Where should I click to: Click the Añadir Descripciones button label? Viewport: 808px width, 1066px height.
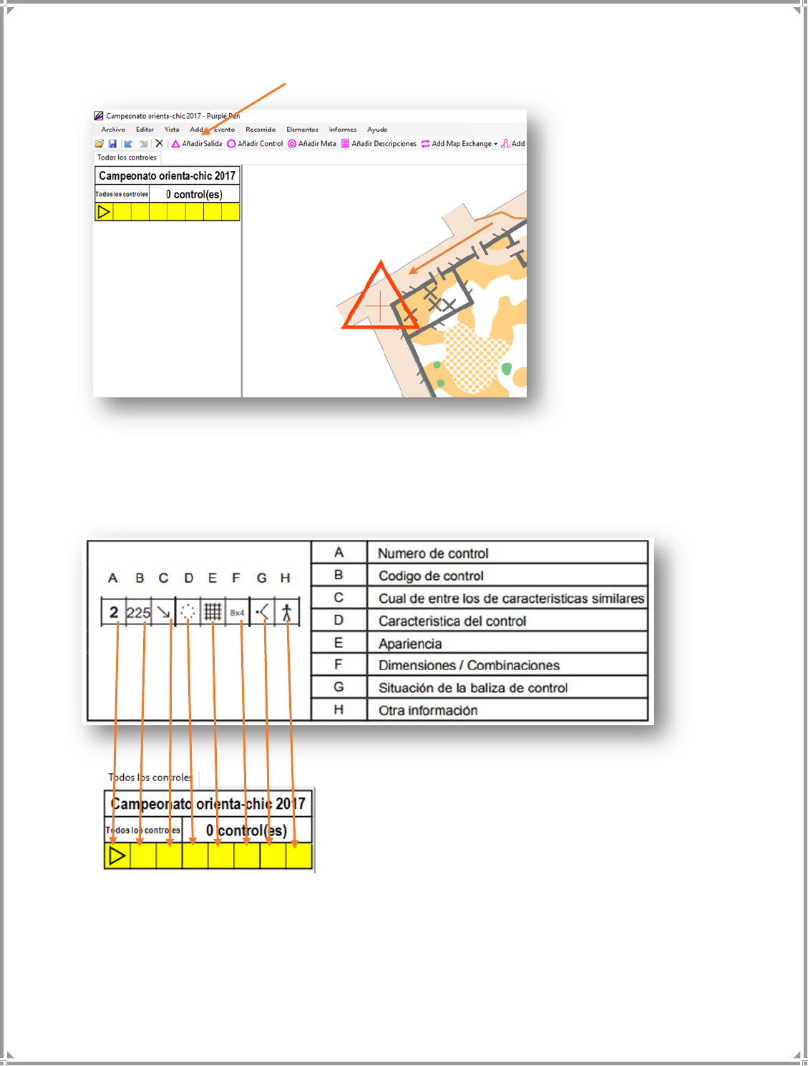pyautogui.click(x=384, y=144)
